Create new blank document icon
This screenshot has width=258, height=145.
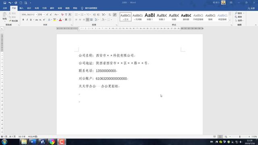click(21, 3)
